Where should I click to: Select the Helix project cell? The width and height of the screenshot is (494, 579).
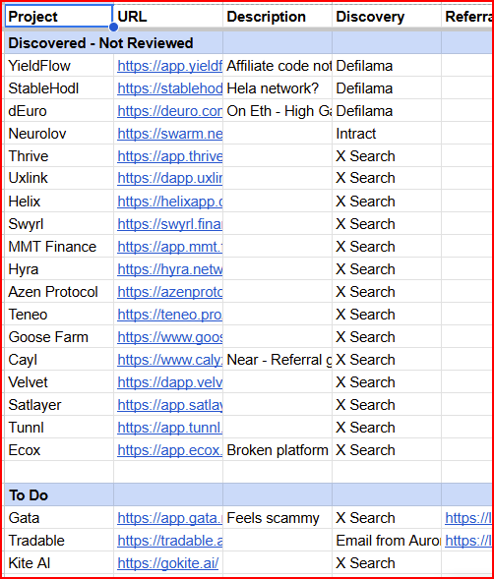pos(59,202)
